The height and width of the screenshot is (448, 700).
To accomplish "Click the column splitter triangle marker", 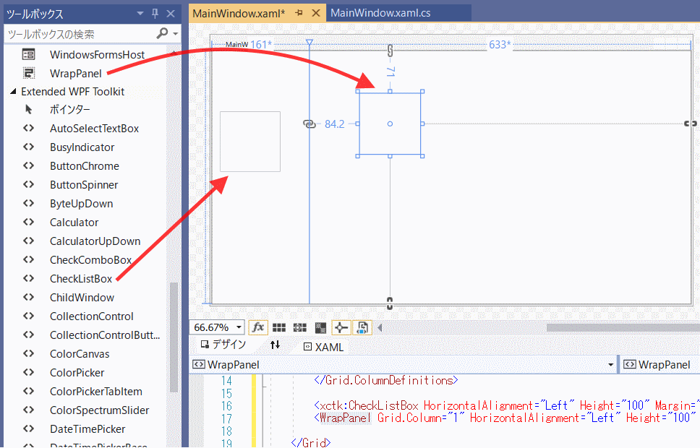I will point(310,43).
